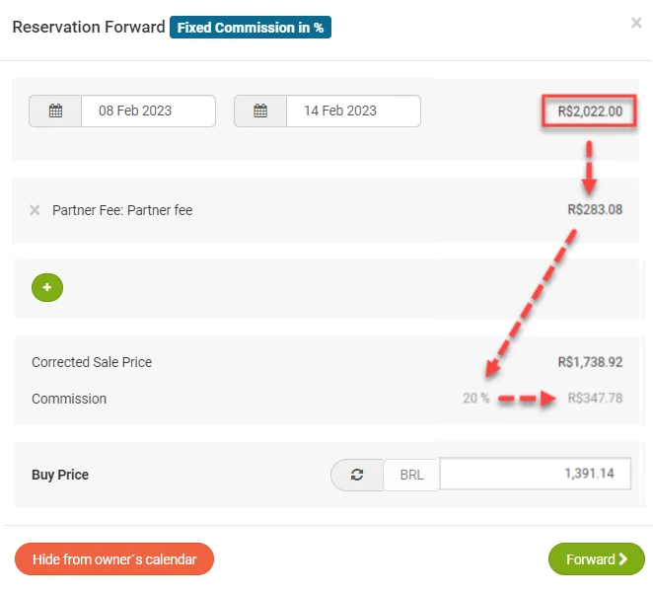This screenshot has width=653, height=592.
Task: Click the BRL currency selector
Action: (x=411, y=475)
